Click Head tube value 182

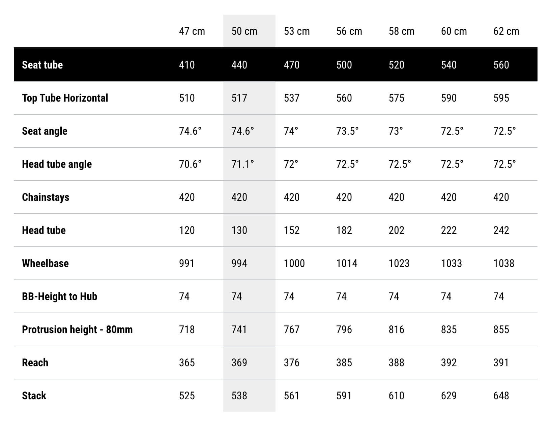(344, 230)
